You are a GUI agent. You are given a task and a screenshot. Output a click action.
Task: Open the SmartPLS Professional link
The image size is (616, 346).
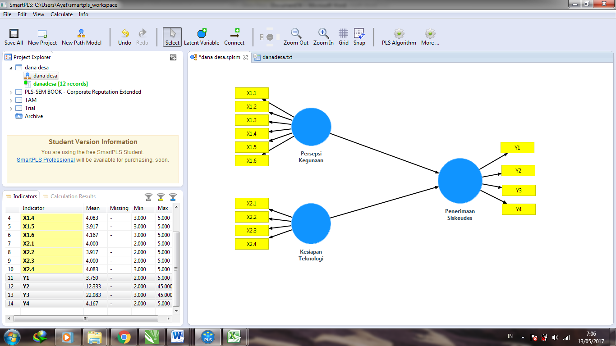tap(46, 160)
